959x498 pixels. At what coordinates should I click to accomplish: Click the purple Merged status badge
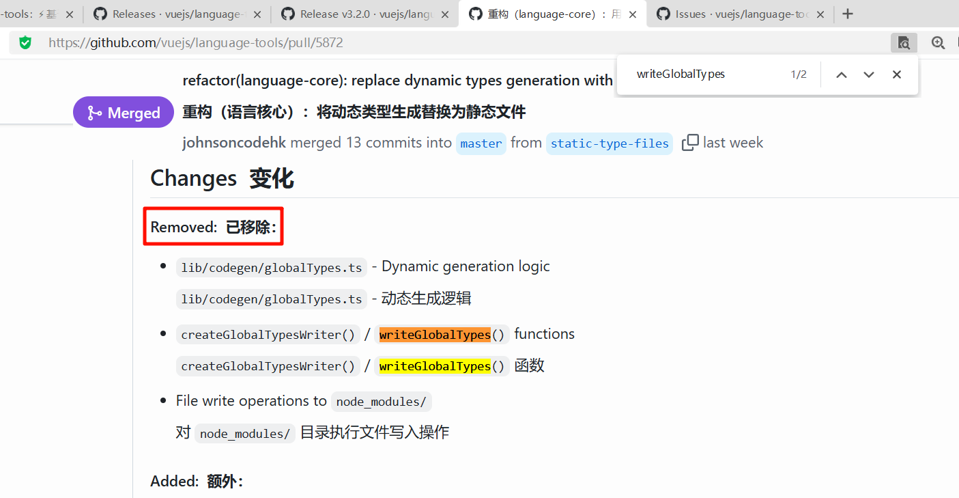click(124, 113)
